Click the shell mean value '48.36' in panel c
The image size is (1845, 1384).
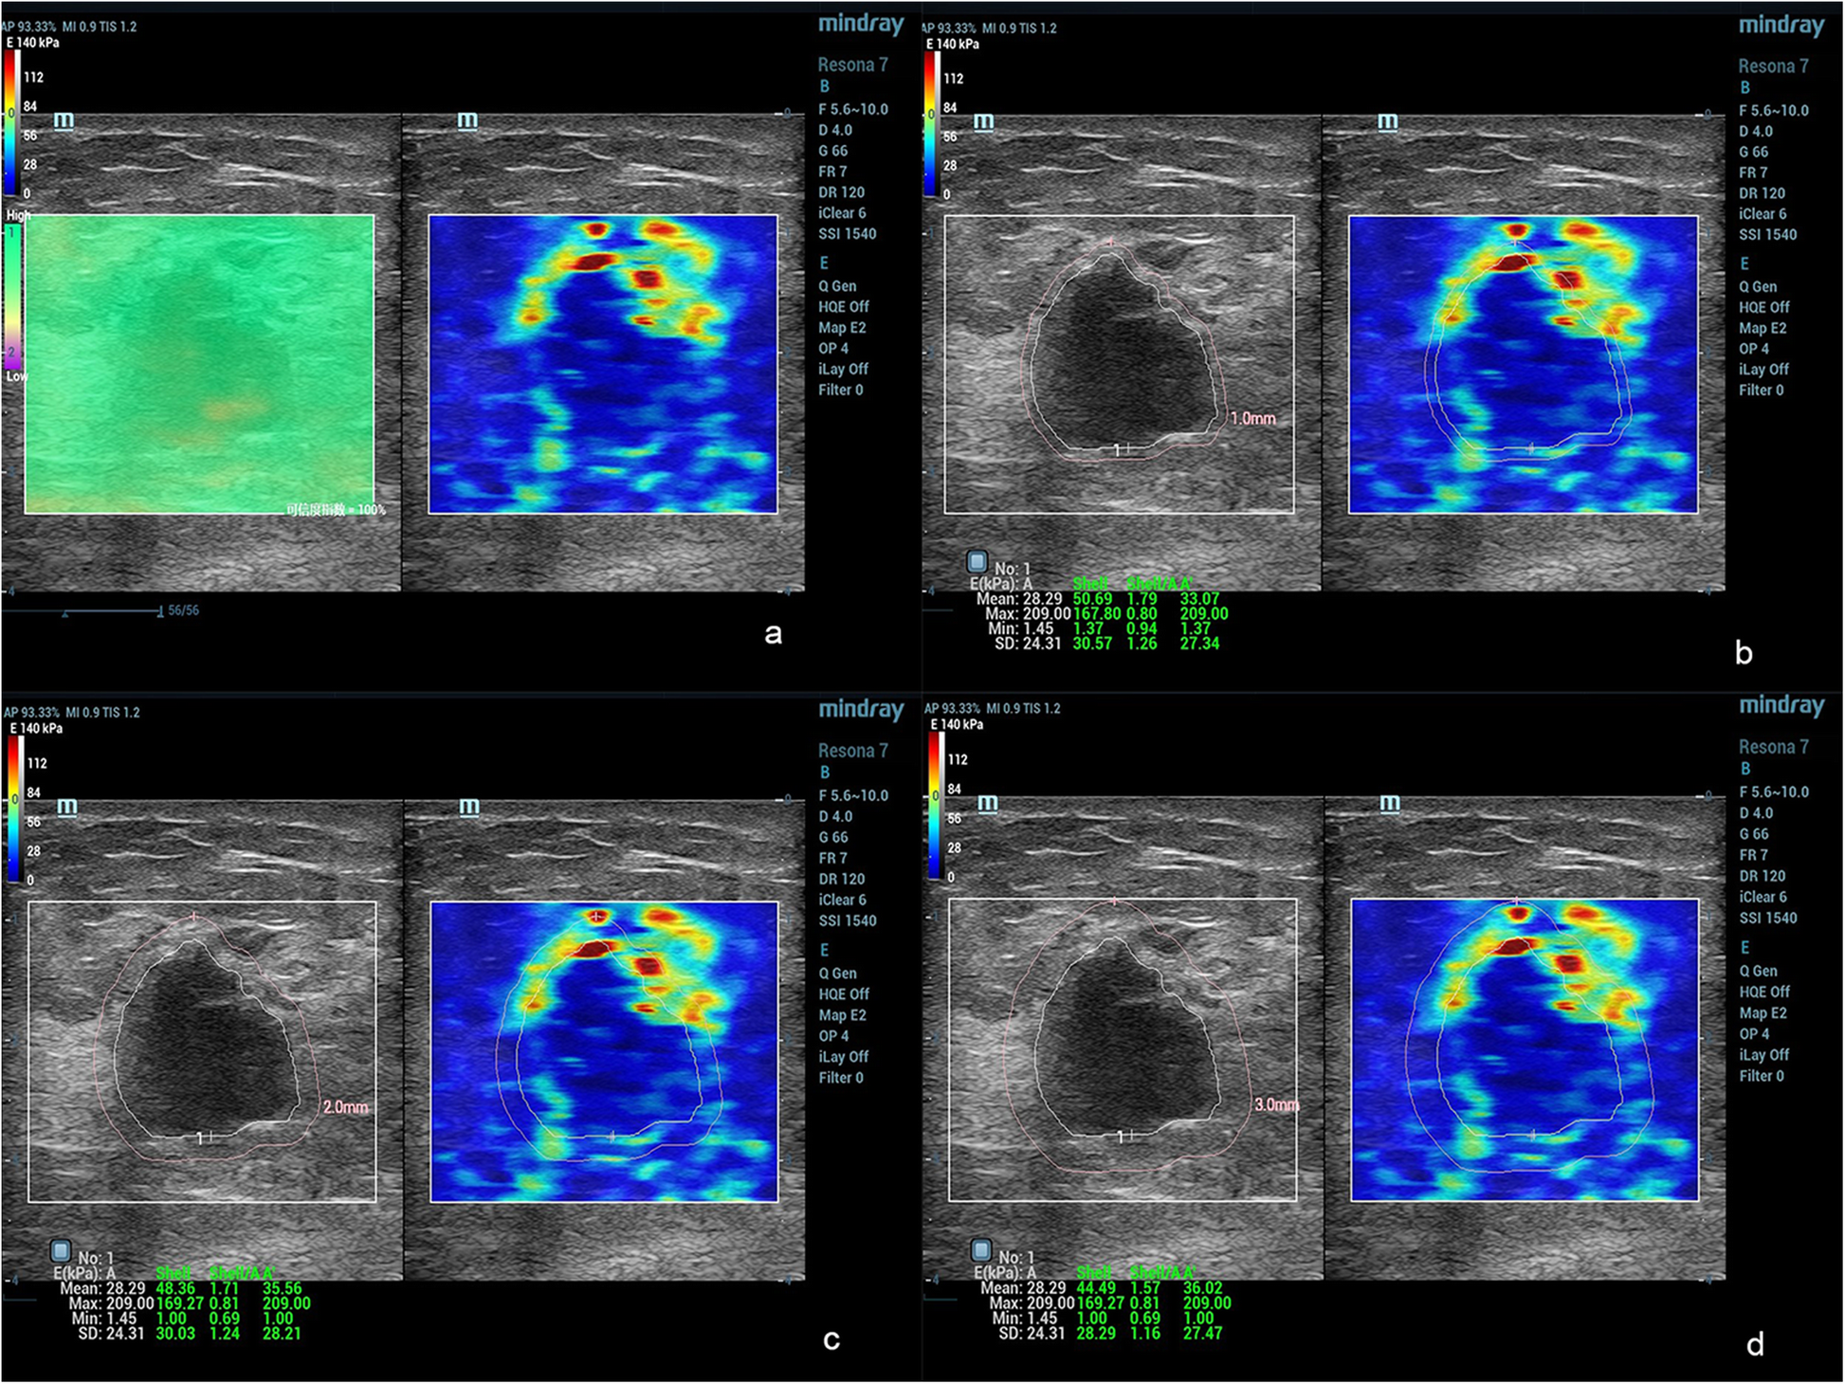175,1288
